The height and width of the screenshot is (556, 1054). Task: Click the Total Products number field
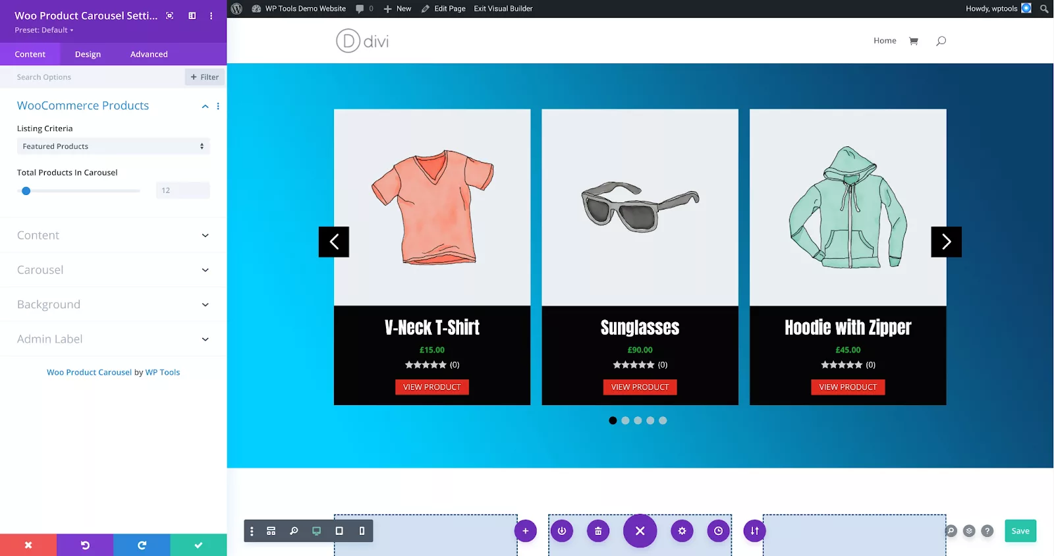183,190
